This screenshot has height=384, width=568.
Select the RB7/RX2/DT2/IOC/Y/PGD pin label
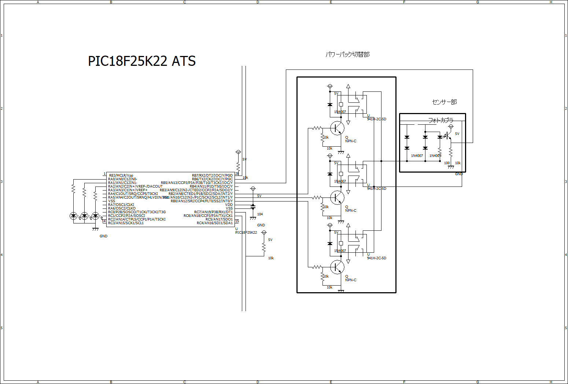pos(212,176)
